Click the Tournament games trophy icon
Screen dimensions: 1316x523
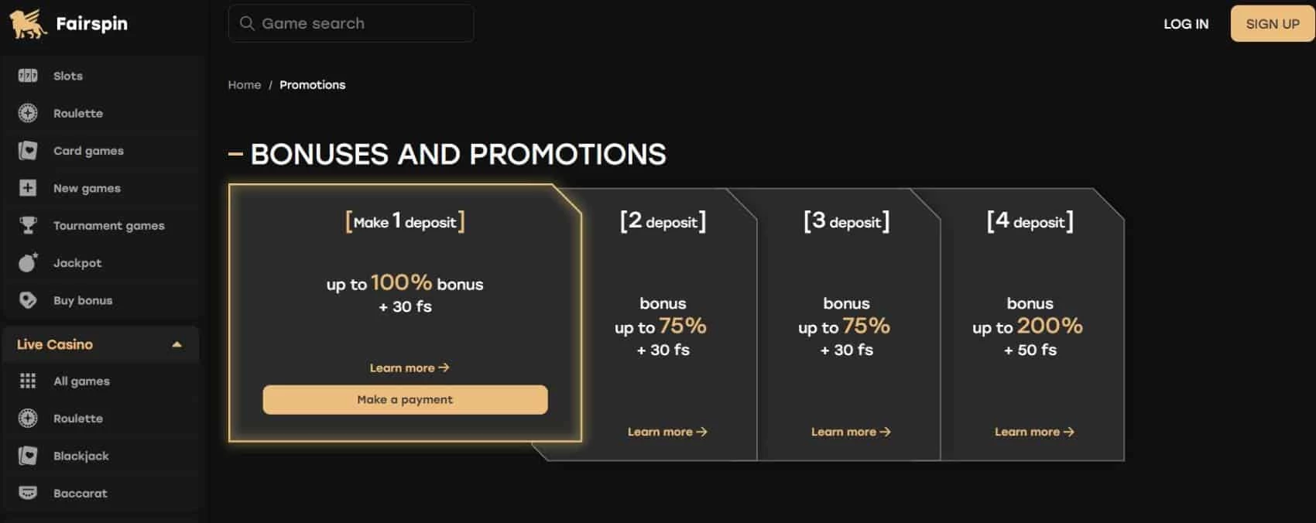click(28, 225)
